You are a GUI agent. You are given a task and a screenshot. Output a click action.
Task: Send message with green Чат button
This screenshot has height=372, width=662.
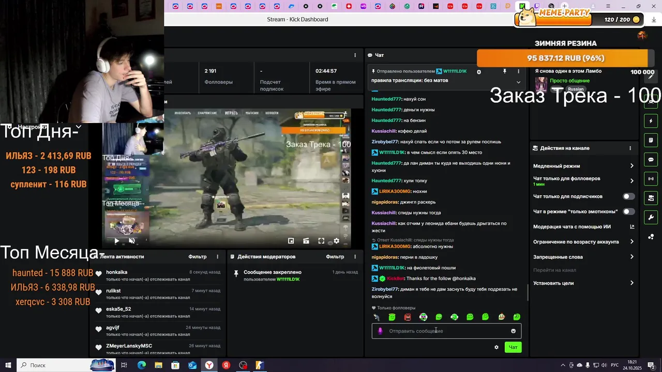[x=513, y=347]
